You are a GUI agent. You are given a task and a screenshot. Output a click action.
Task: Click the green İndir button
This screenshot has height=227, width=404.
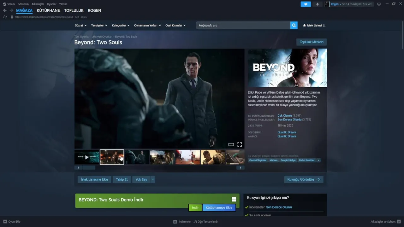click(195, 207)
